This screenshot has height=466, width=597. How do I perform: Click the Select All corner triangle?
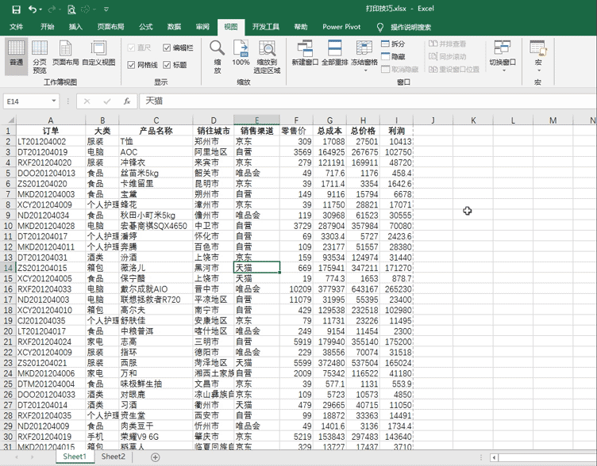click(x=10, y=120)
